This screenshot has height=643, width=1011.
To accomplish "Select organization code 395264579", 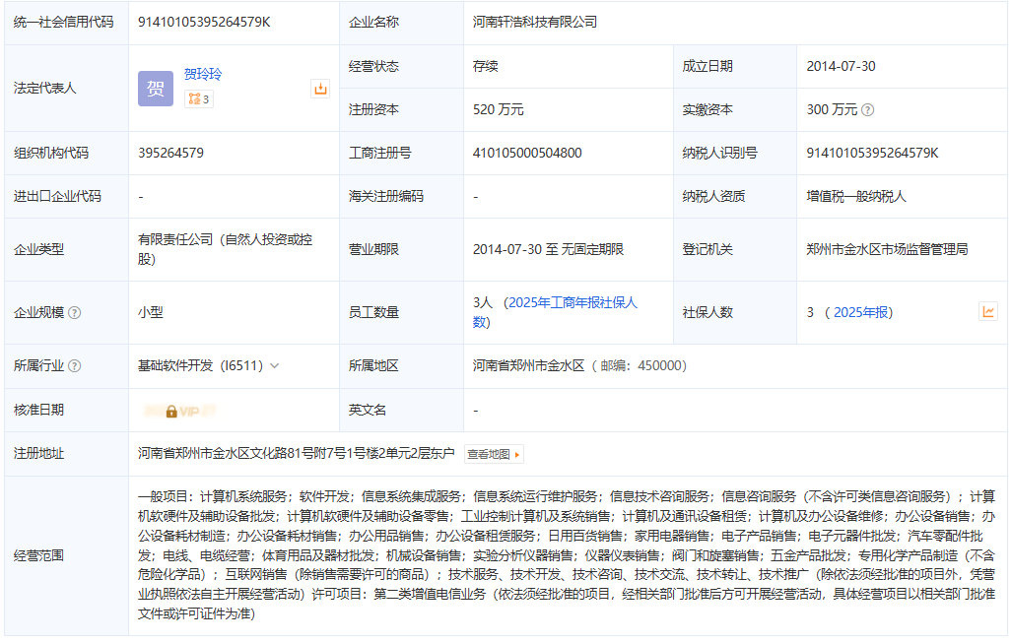I will pos(170,154).
